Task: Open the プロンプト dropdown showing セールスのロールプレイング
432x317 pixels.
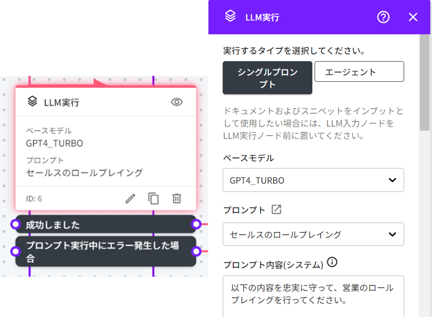Action: [x=313, y=235]
